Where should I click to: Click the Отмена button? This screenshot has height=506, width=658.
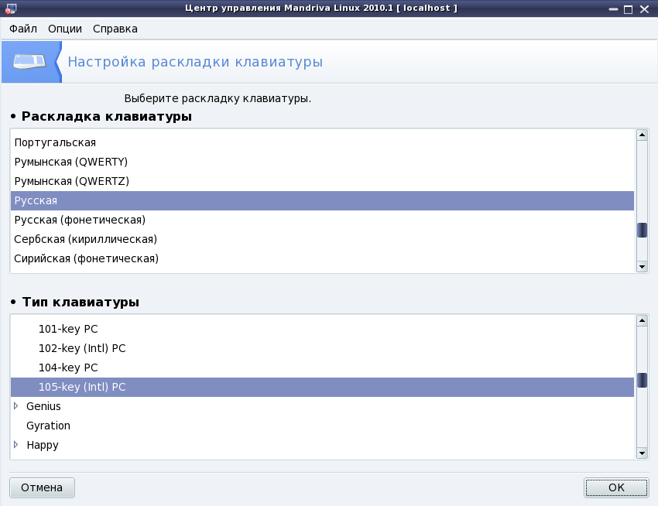(x=42, y=487)
